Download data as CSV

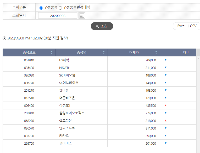click(x=193, y=26)
